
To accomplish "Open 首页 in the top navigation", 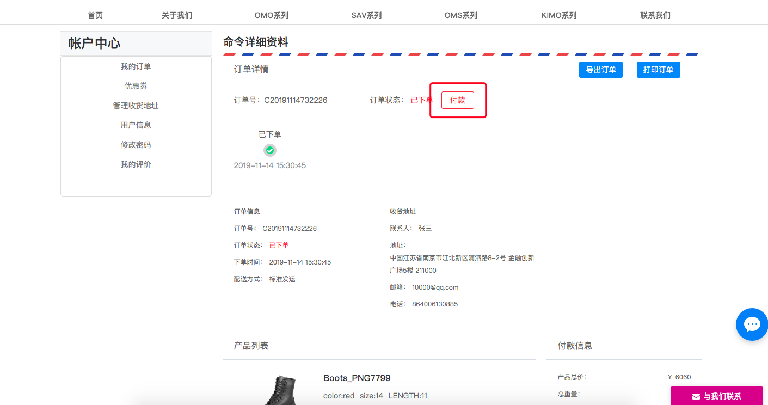I will click(x=95, y=15).
